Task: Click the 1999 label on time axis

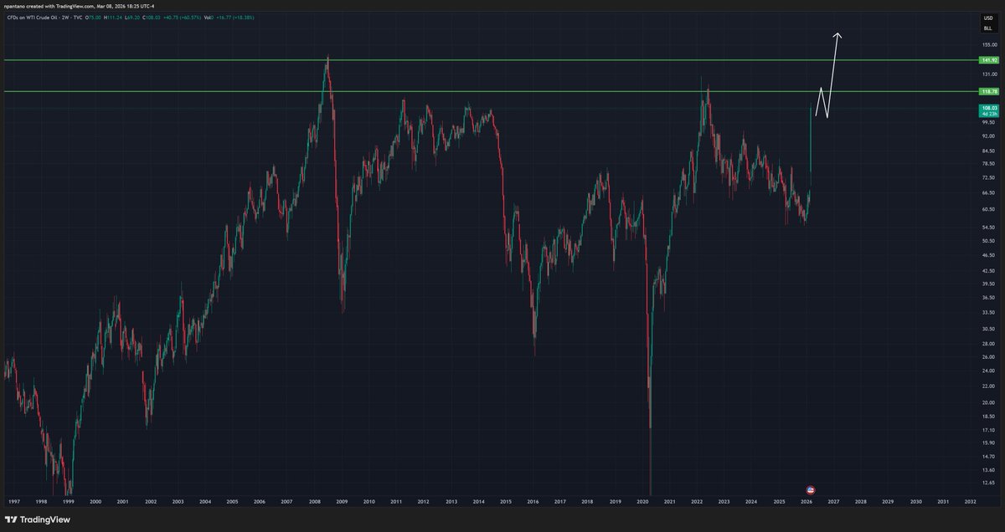Action: [x=68, y=502]
